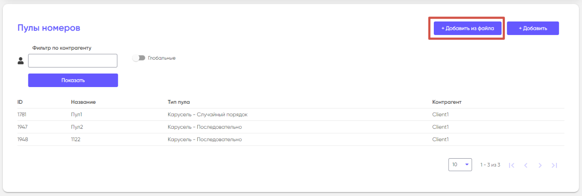582x196 pixels.
Task: Toggle the "Глобальные" switch
Action: tap(139, 58)
